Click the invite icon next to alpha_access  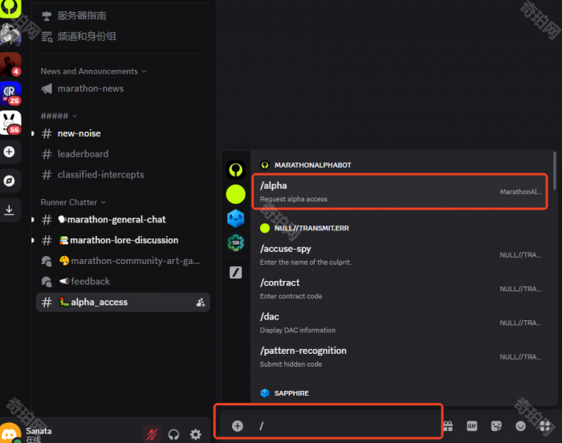coord(200,303)
